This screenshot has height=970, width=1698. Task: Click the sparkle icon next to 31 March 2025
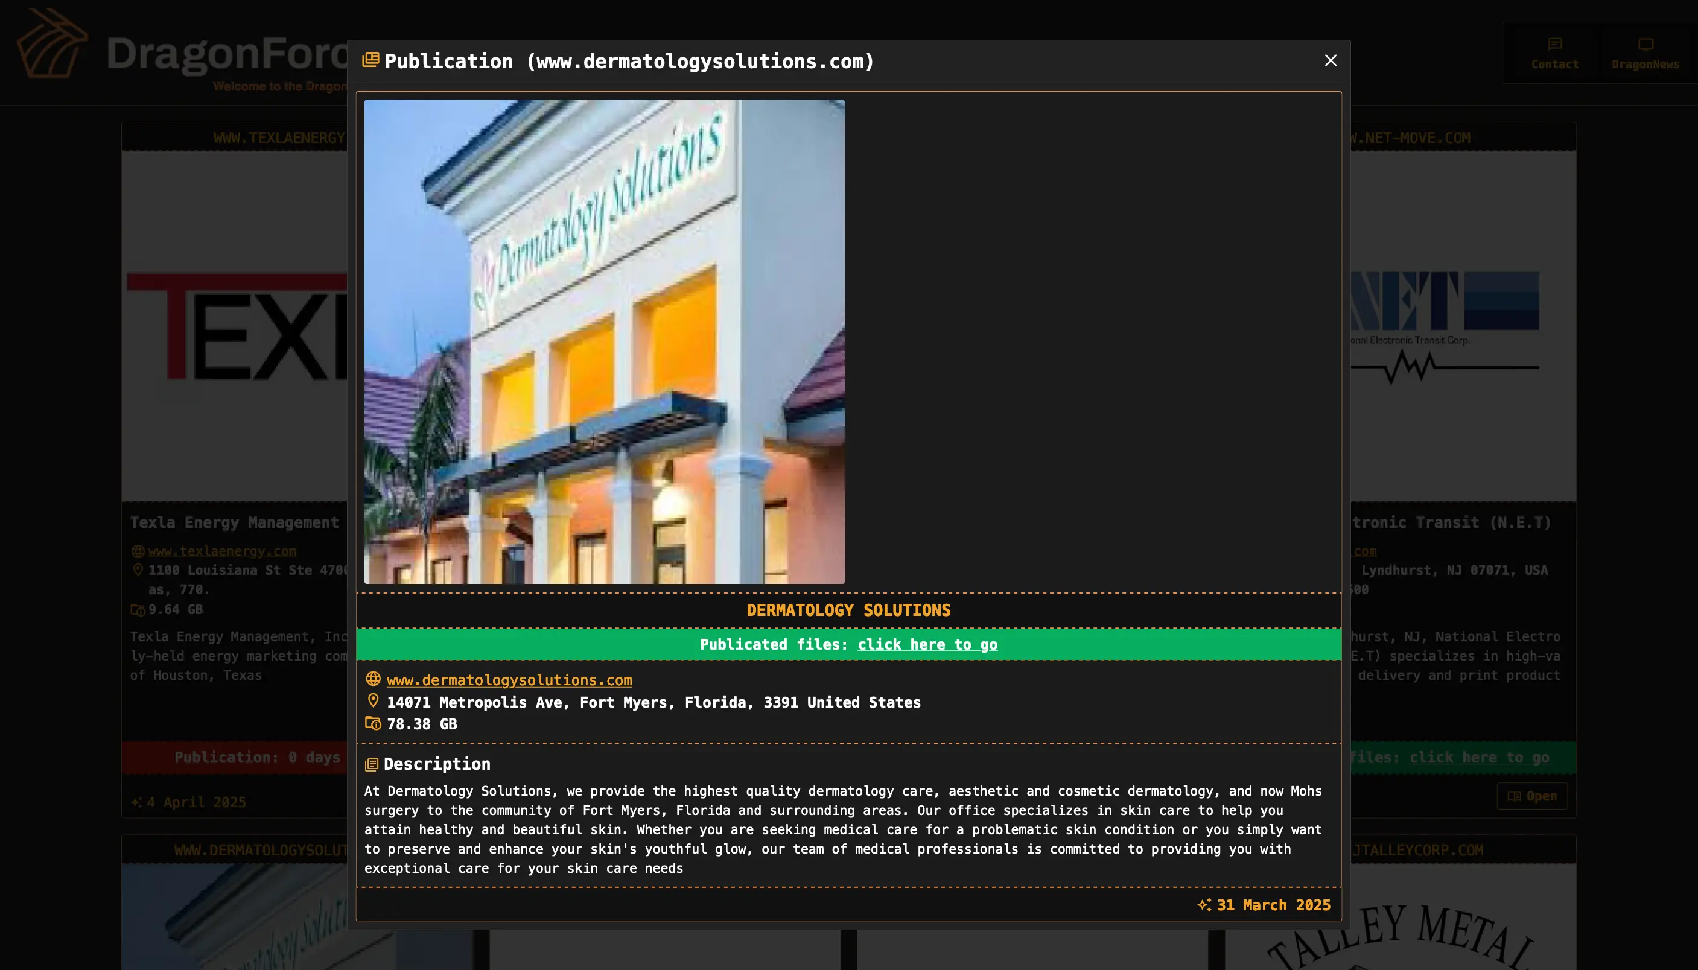point(1204,905)
